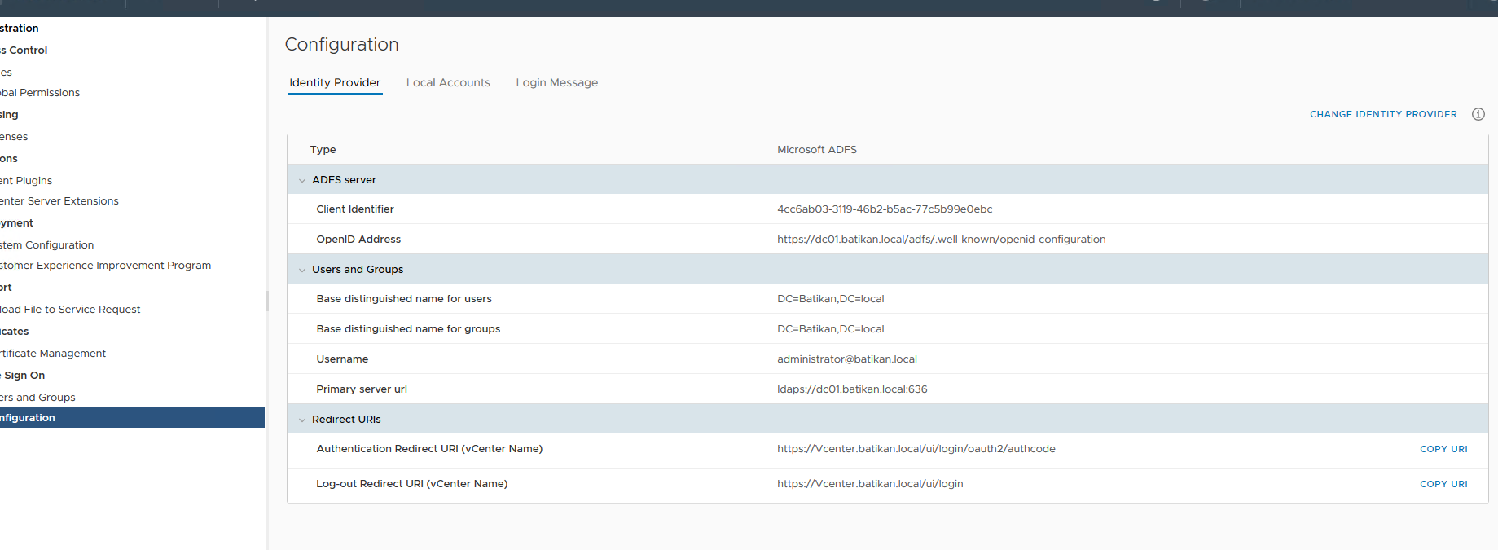Image resolution: width=1498 pixels, height=550 pixels.
Task: Copy the Log-out Redirect URI
Action: [1443, 484]
